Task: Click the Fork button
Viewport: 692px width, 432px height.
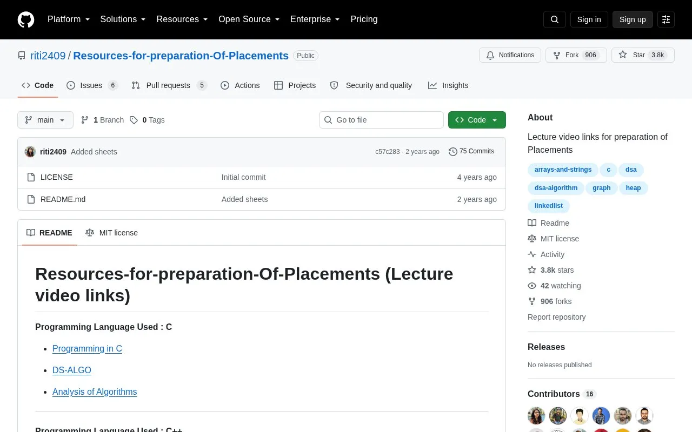Action: [576, 55]
